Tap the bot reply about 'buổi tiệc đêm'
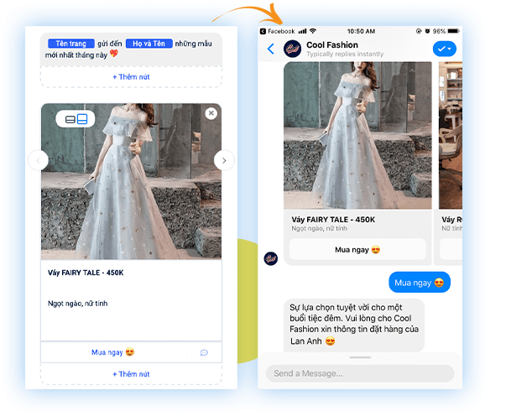The image size is (506, 416). [354, 325]
